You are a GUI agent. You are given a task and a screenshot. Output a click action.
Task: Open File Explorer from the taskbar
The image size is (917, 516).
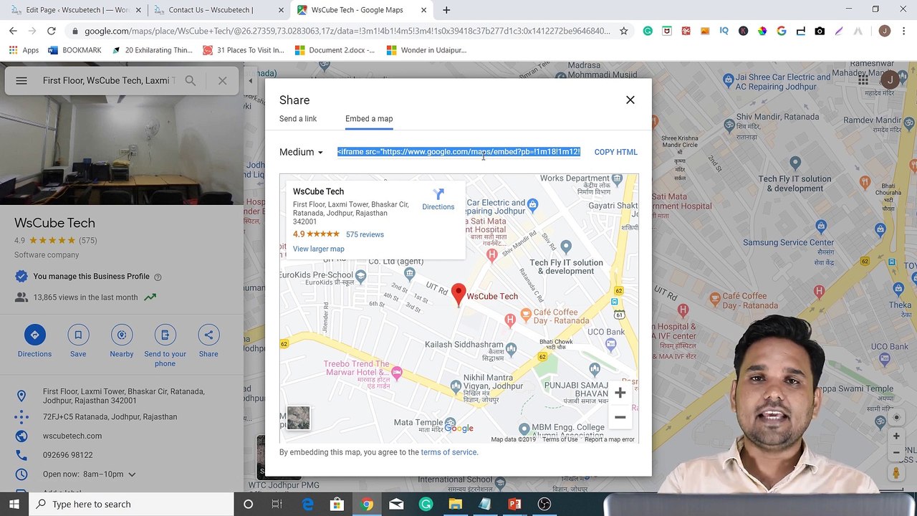pyautogui.click(x=455, y=504)
